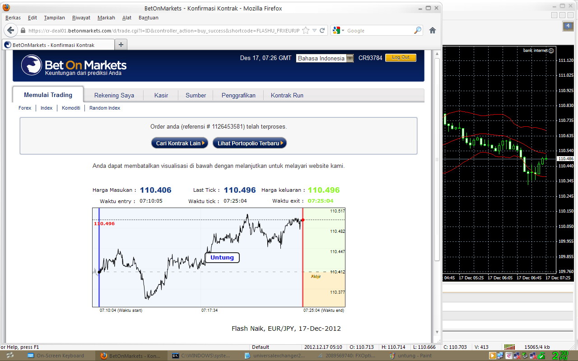Switch to the Rekening Saya tab

tap(114, 95)
